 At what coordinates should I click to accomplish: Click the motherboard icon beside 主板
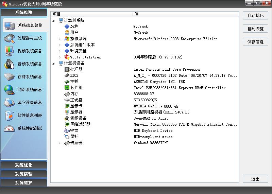pyautogui.click(x=67, y=82)
